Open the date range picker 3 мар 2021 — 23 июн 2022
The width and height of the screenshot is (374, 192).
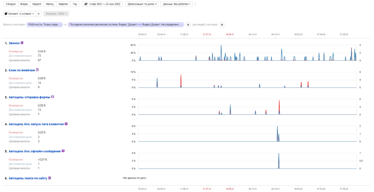pos(102,4)
